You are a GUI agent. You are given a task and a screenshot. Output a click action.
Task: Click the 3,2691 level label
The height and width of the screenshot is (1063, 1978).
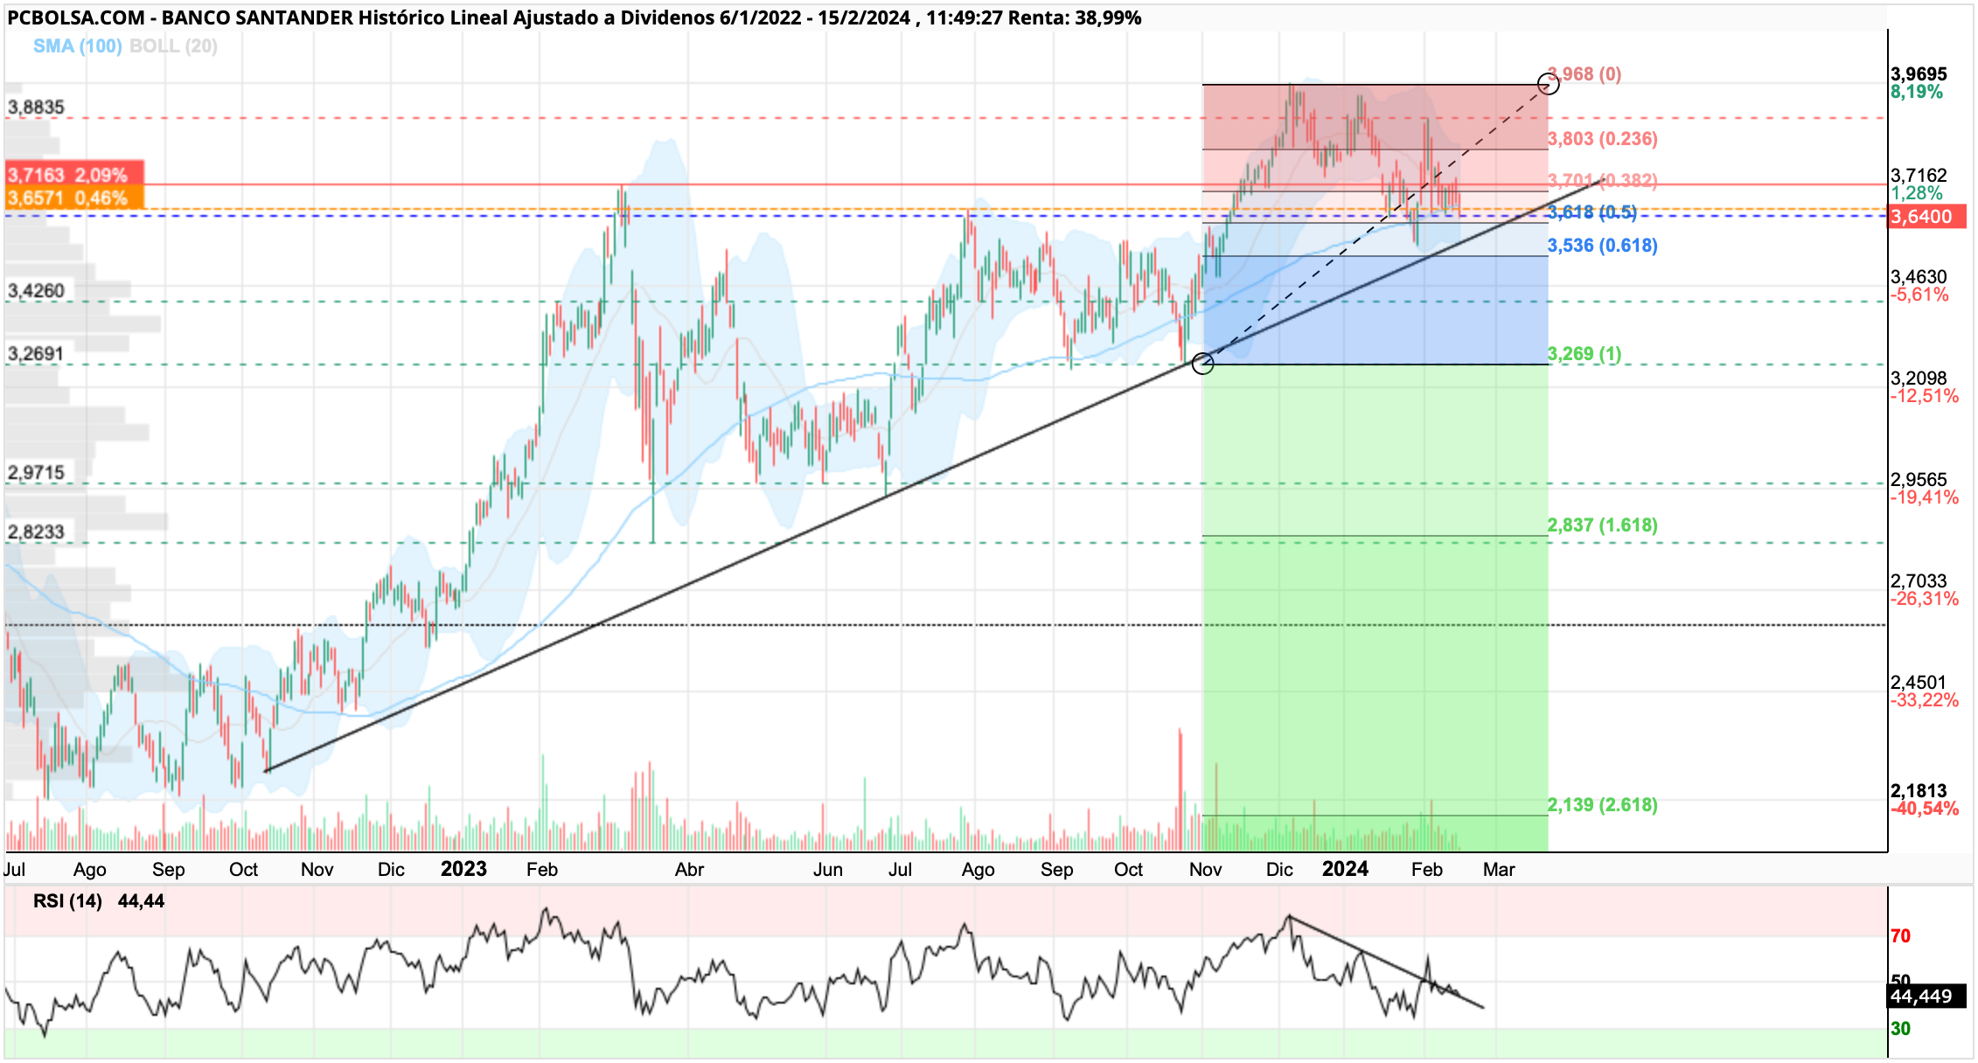(x=36, y=353)
